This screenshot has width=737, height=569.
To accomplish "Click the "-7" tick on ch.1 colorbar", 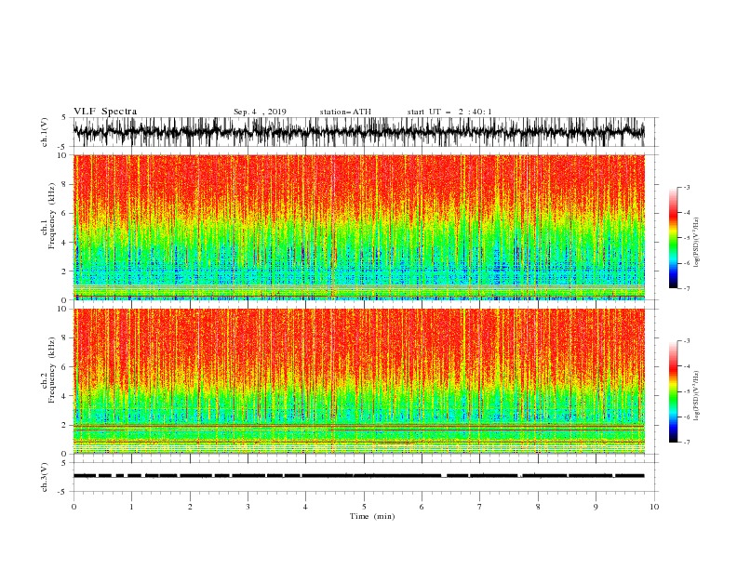I will [x=686, y=288].
